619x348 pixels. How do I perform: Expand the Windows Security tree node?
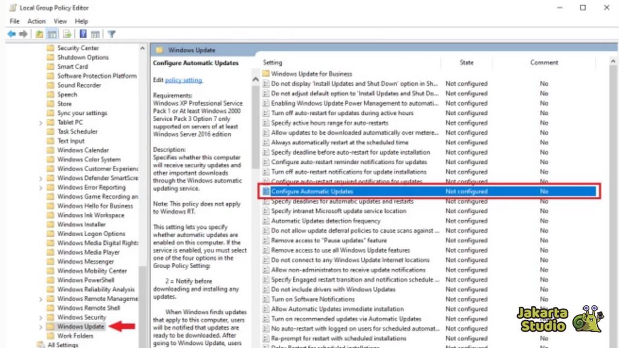[x=41, y=317]
